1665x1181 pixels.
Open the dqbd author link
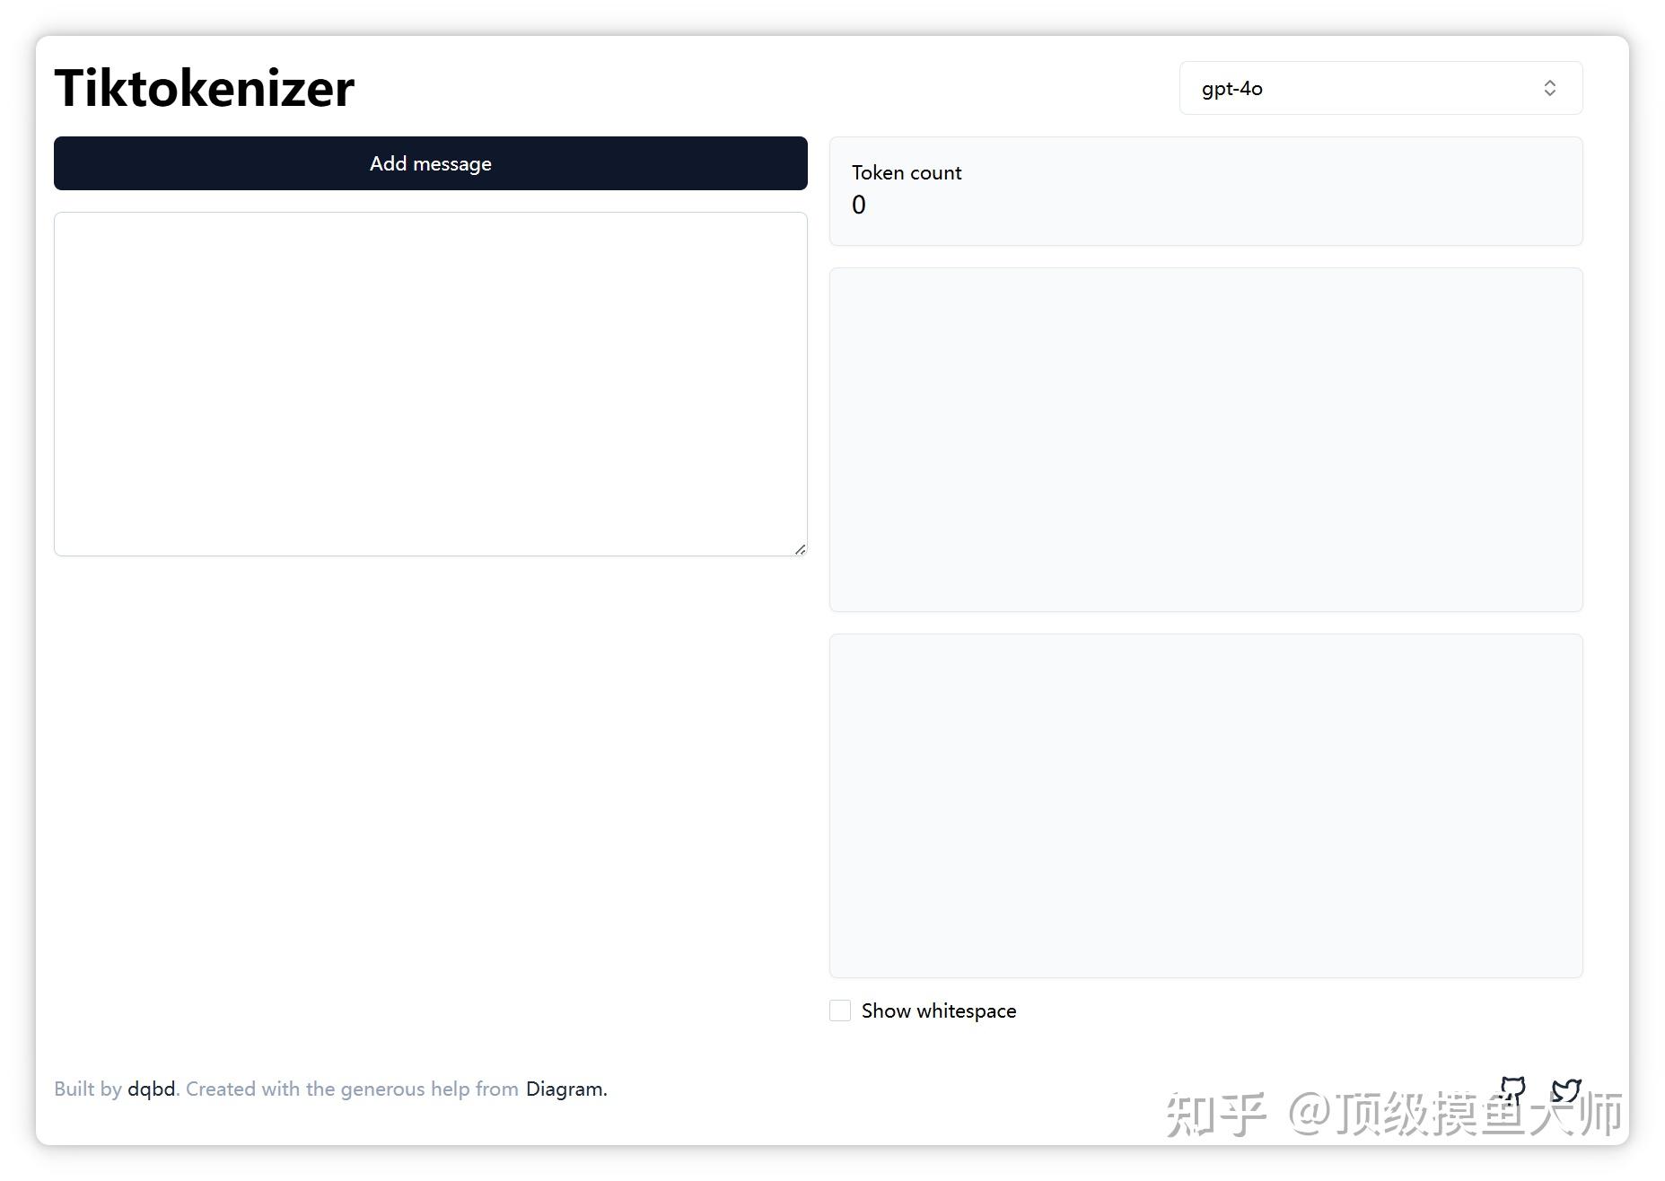tap(151, 1089)
